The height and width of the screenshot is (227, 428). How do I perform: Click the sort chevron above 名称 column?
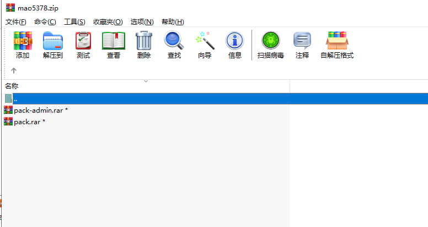tap(146, 81)
